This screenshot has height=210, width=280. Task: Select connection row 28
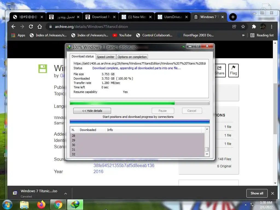pos(137,136)
